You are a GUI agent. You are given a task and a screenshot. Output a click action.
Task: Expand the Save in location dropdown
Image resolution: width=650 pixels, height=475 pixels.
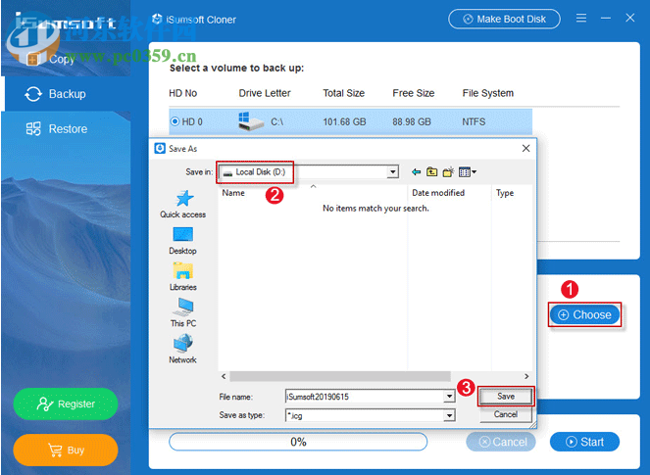coord(392,171)
